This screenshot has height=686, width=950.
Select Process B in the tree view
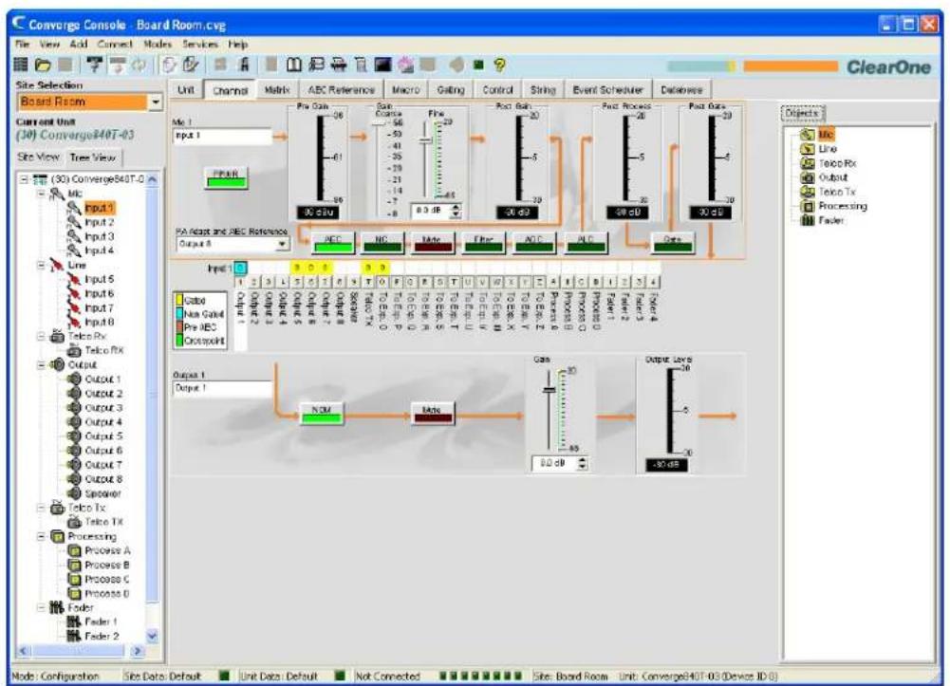[x=106, y=565]
